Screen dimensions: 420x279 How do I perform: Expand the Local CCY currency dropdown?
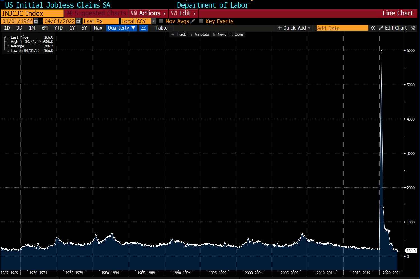tap(154, 21)
